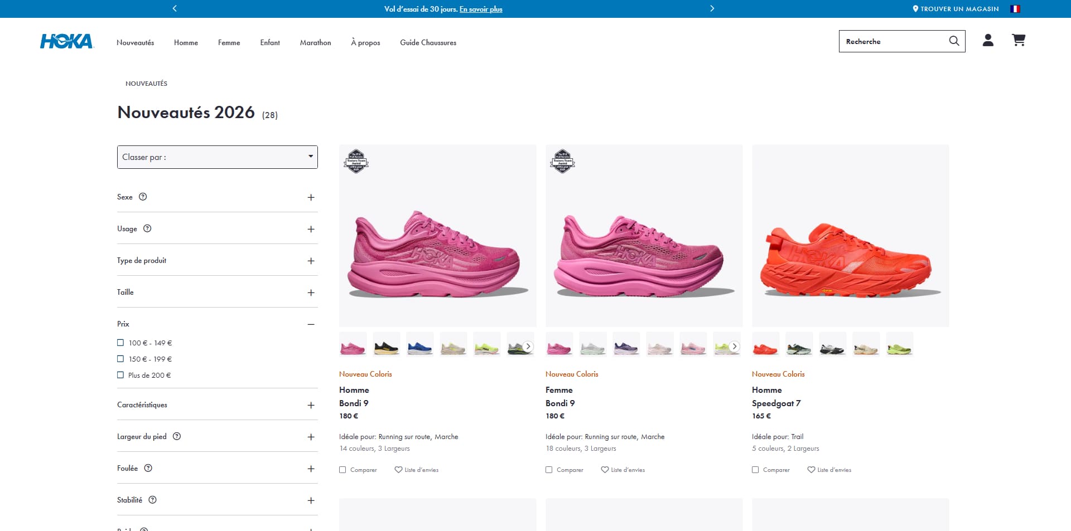
Task: Select lime green swatch for Speedgoat 7
Action: point(899,344)
